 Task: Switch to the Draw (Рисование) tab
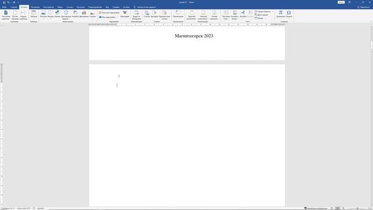pos(35,7)
